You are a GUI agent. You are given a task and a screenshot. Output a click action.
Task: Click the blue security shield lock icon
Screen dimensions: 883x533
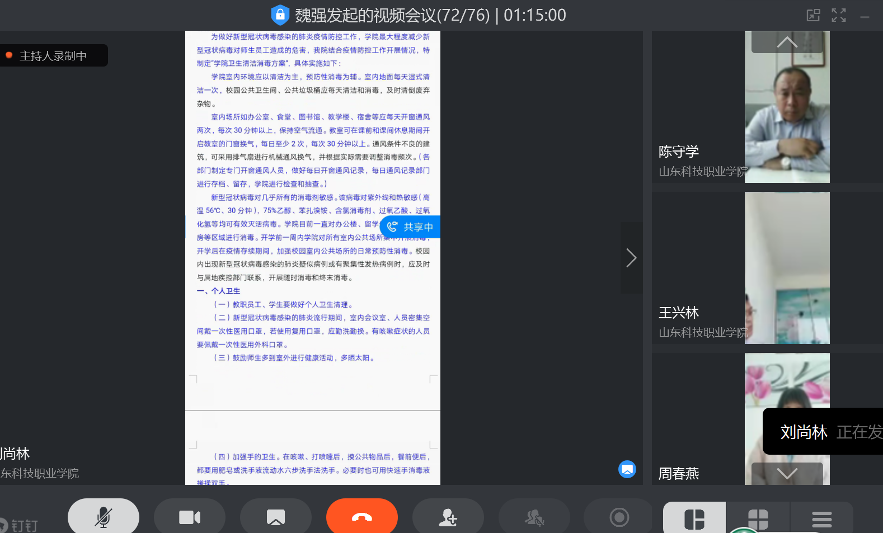(280, 15)
